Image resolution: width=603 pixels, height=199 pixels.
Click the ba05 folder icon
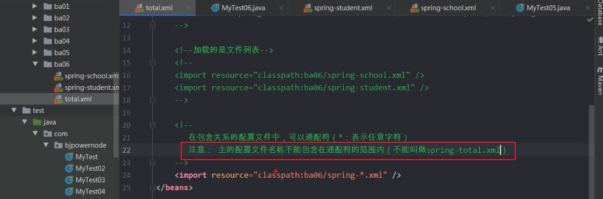click(x=47, y=52)
